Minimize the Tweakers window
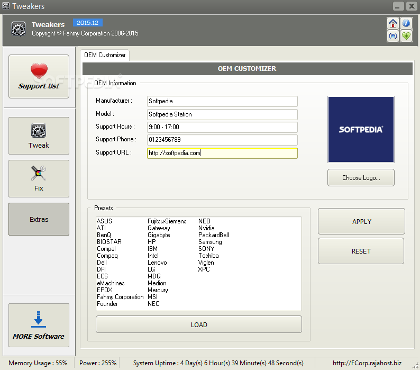420x370 pixels. pyautogui.click(x=398, y=6)
